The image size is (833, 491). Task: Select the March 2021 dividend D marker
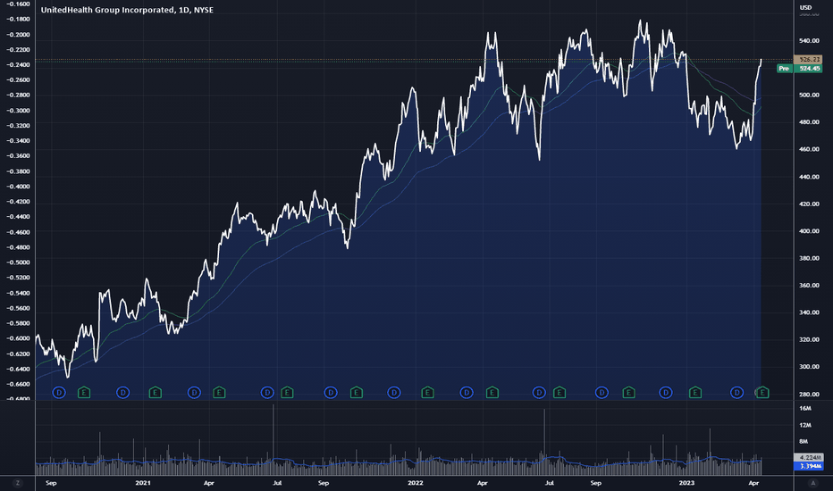(194, 393)
